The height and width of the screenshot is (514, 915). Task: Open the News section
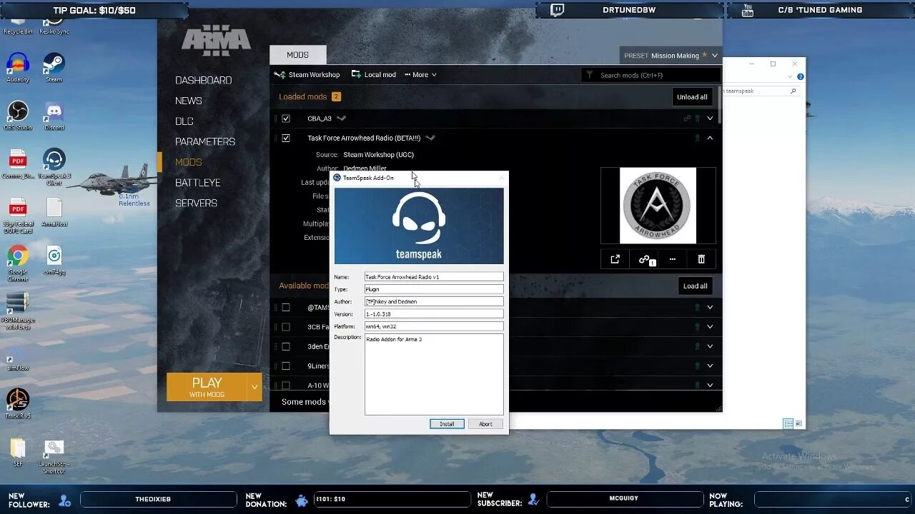pyautogui.click(x=189, y=101)
